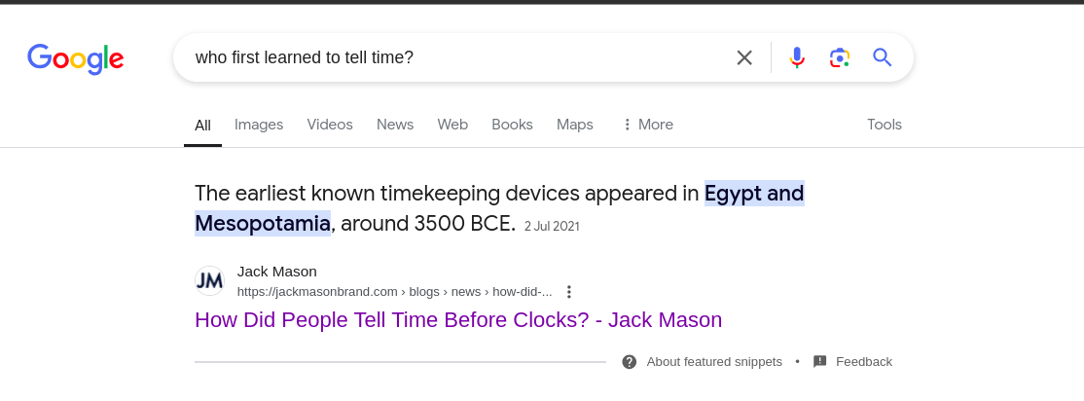Open the options menu for the Jack Mason result
The image size is (1084, 401).
click(x=569, y=292)
